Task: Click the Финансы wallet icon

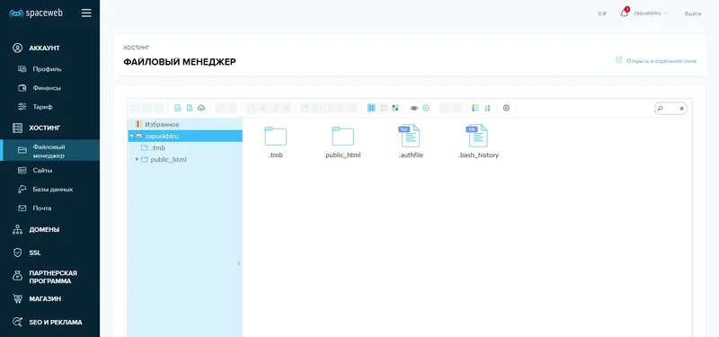Action: [22, 88]
